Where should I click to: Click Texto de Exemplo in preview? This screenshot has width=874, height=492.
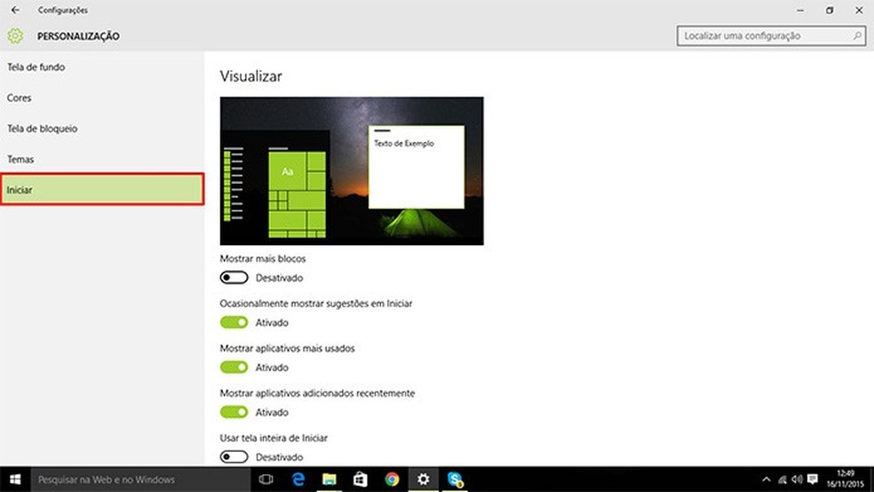coord(403,143)
